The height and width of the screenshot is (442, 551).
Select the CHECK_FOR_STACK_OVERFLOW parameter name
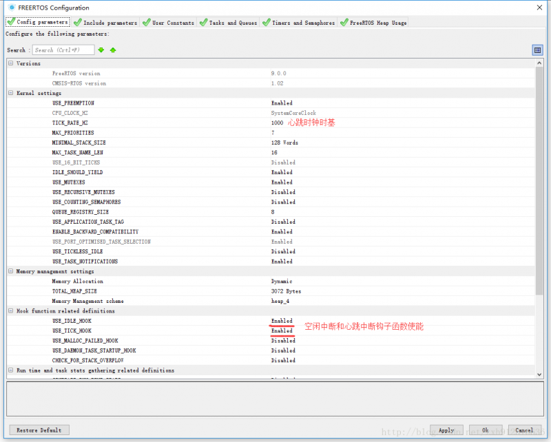(88, 361)
